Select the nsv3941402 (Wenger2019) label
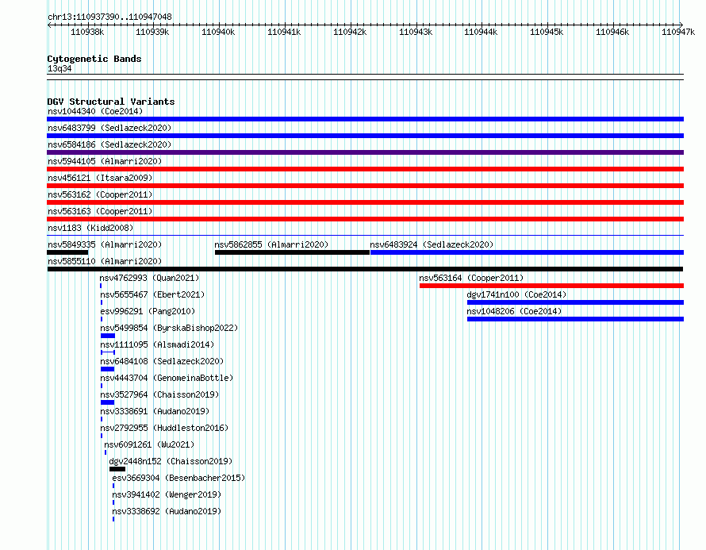706x550 pixels. [167, 494]
